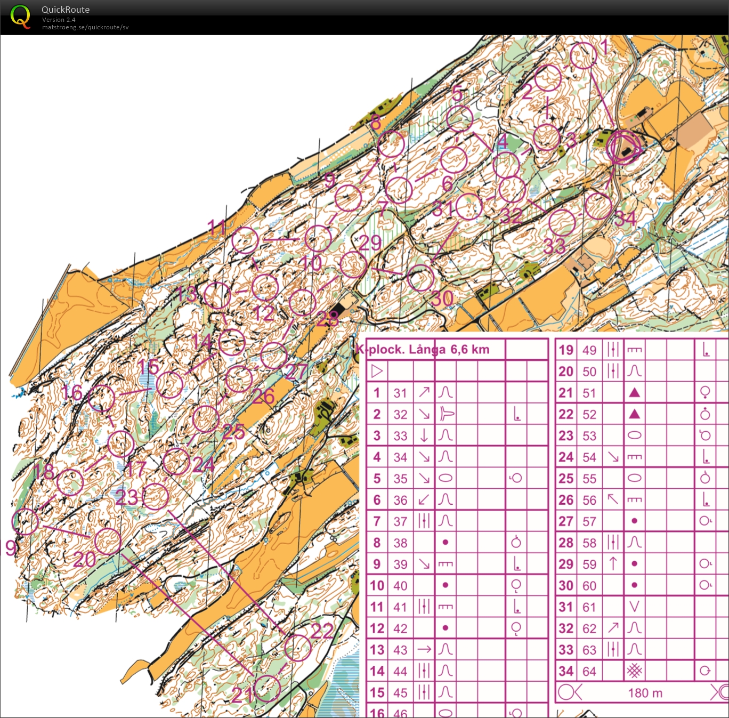Click the up arrow symbol in row 29
The image size is (729, 718).
click(x=613, y=563)
